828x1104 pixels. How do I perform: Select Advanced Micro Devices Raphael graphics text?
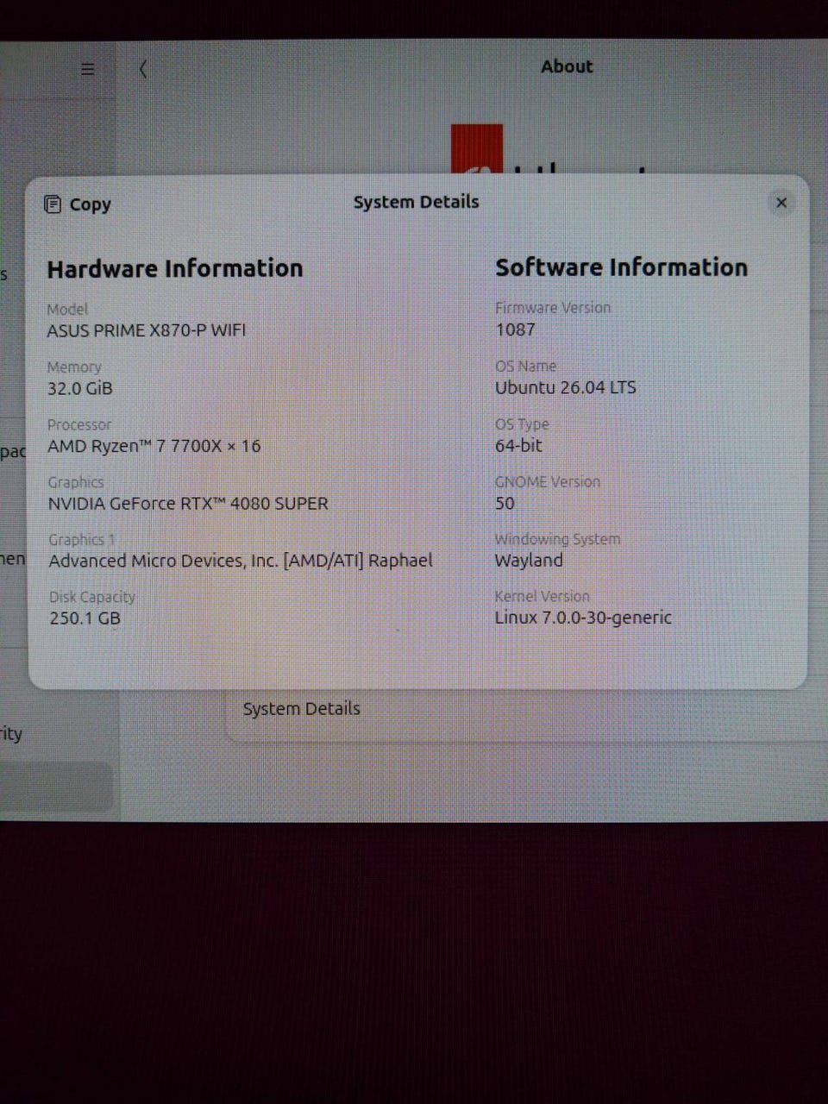[241, 561]
